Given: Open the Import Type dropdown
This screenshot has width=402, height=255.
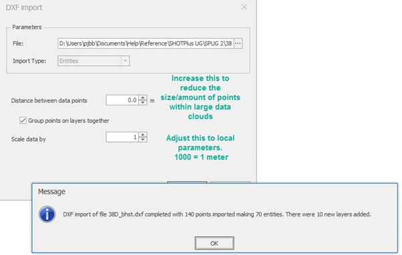Looking at the screenshot, I should [125, 61].
